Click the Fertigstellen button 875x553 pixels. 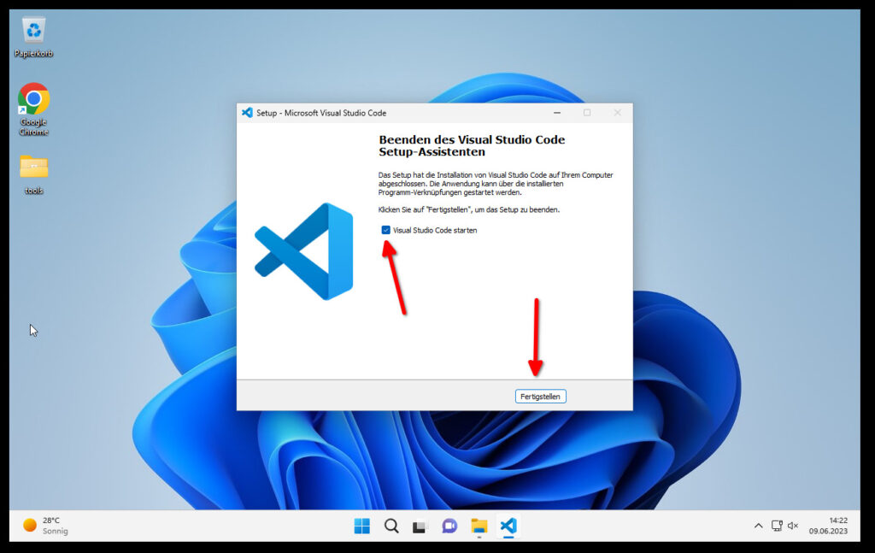pyautogui.click(x=540, y=397)
